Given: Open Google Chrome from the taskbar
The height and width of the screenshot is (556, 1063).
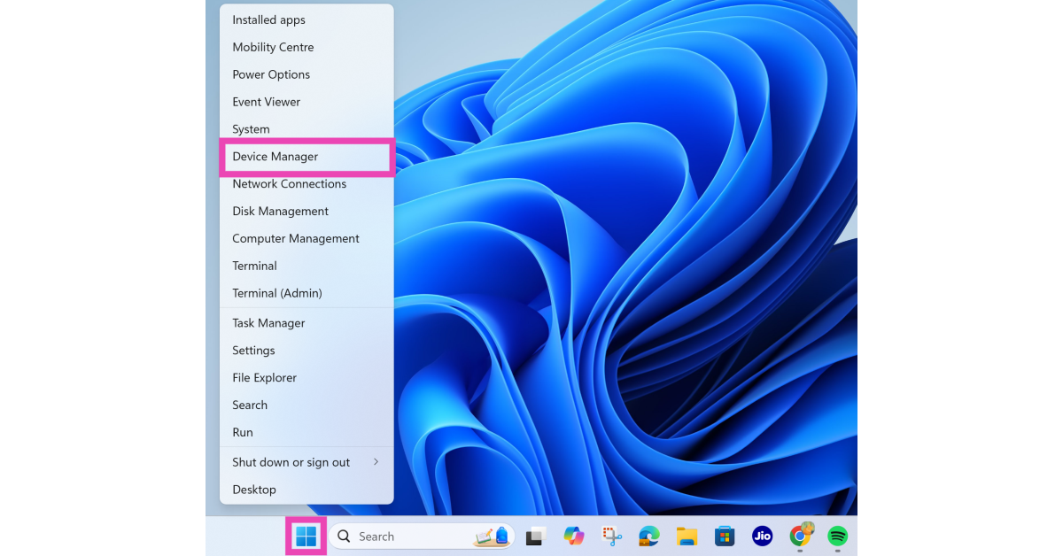Looking at the screenshot, I should coord(801,536).
